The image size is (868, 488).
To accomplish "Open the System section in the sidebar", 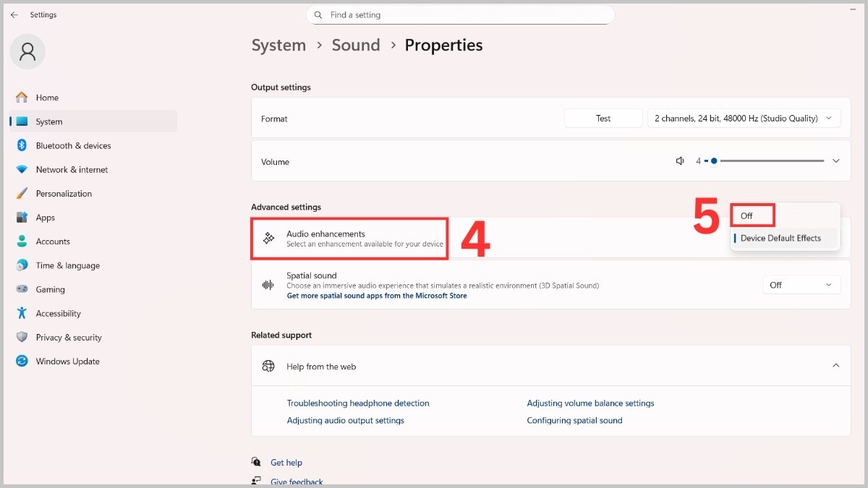I will (50, 121).
